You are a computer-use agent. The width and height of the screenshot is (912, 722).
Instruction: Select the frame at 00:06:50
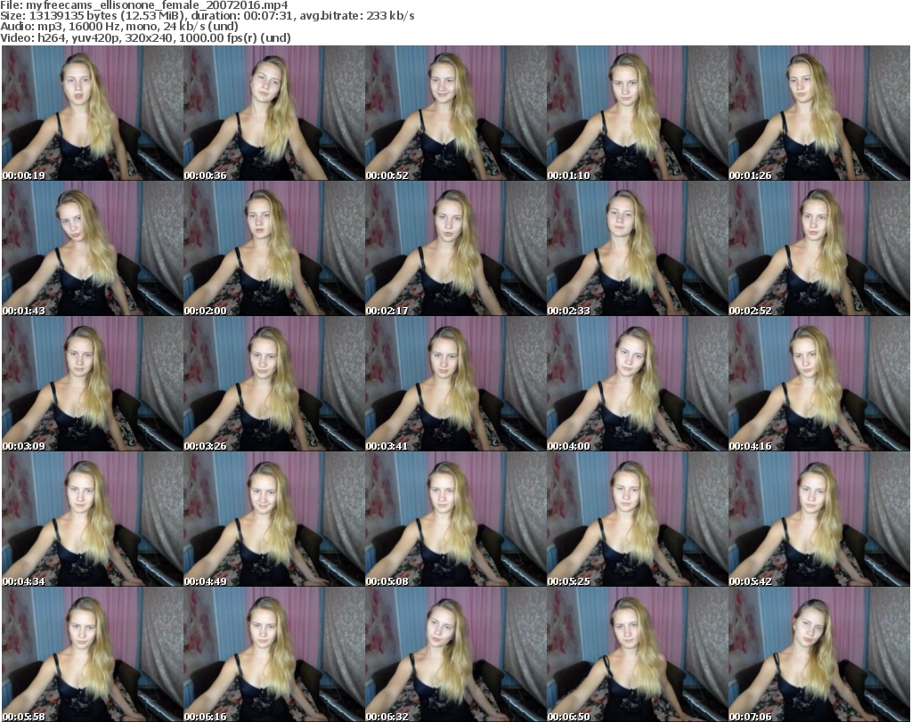[x=637, y=654]
